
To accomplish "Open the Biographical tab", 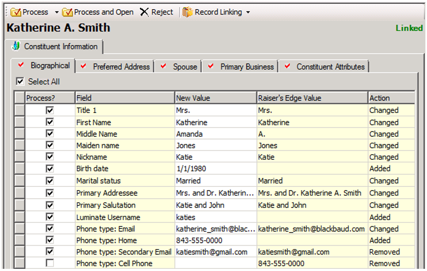I will point(50,66).
